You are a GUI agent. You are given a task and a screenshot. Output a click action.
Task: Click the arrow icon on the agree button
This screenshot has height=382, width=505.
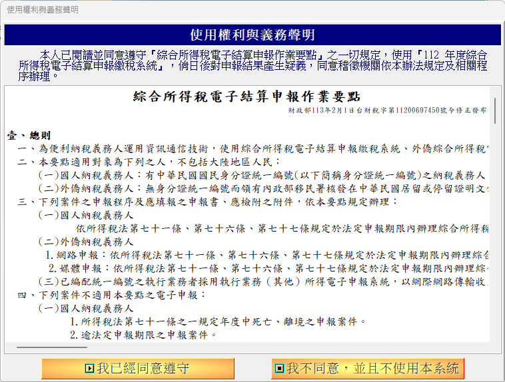click(89, 368)
